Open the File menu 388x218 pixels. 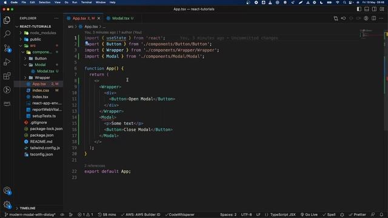click(24, 2)
